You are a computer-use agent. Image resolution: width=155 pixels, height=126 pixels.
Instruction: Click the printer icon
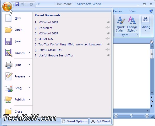tap(9, 65)
